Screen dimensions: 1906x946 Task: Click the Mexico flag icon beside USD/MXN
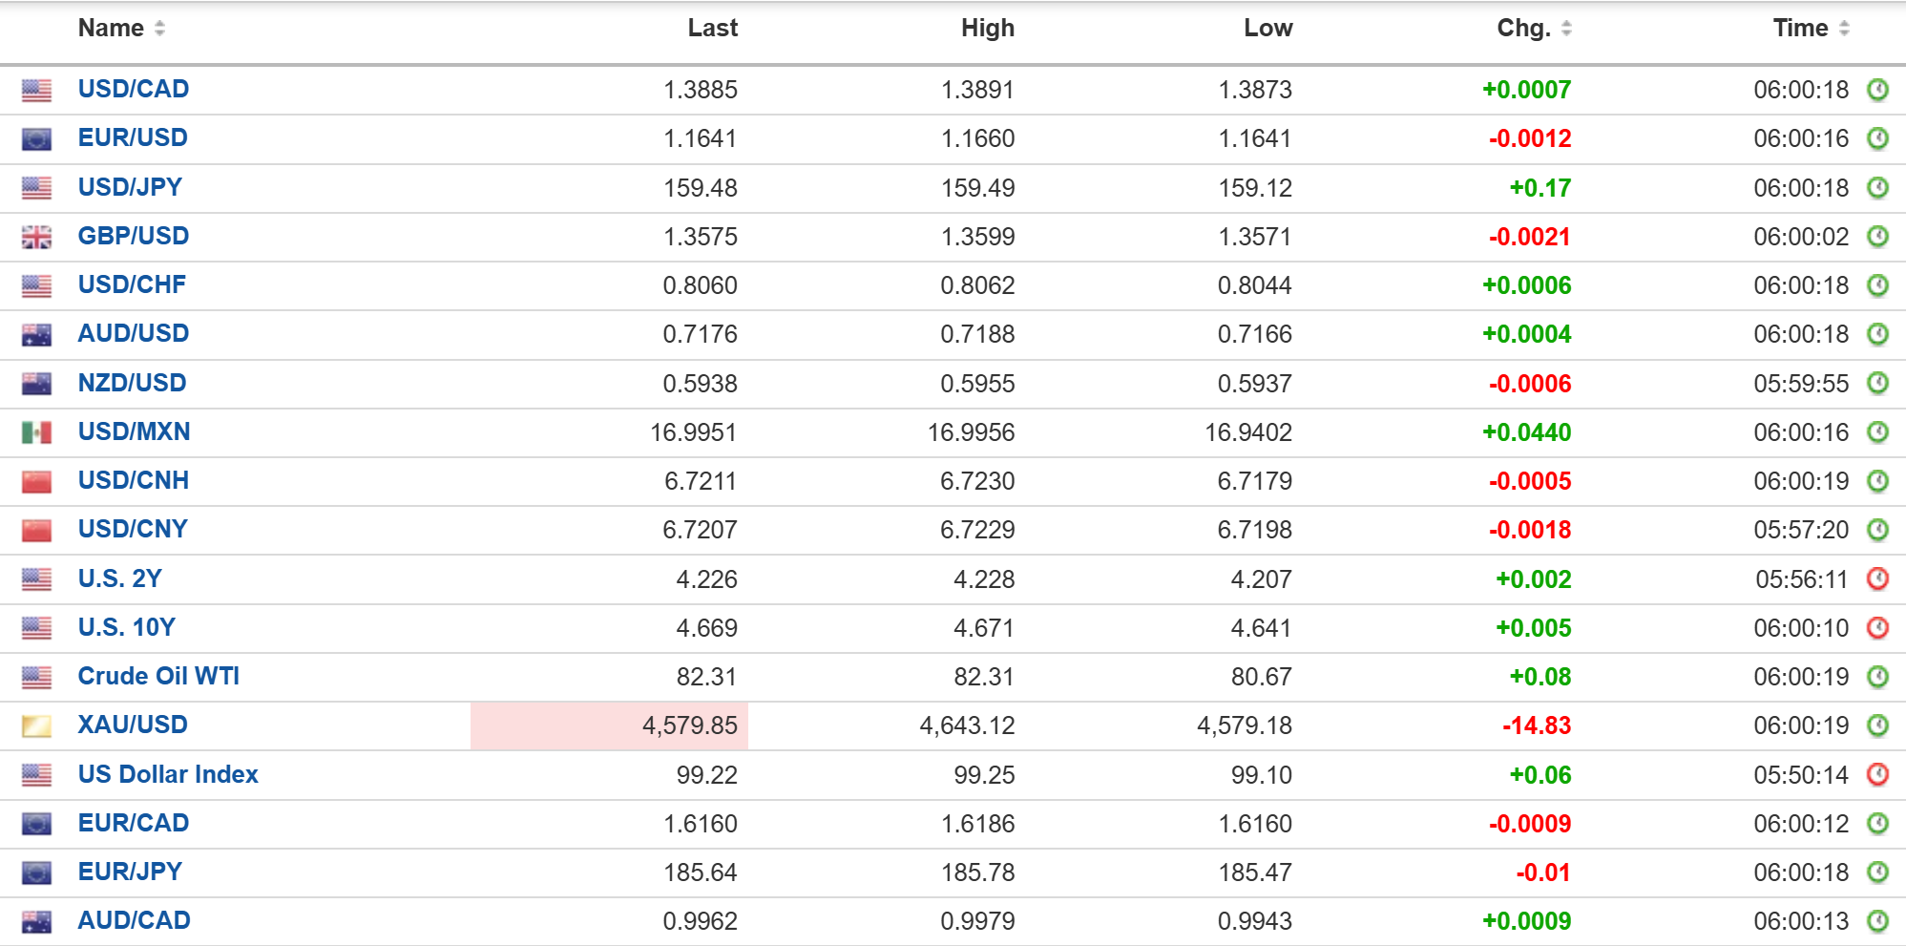tap(36, 432)
